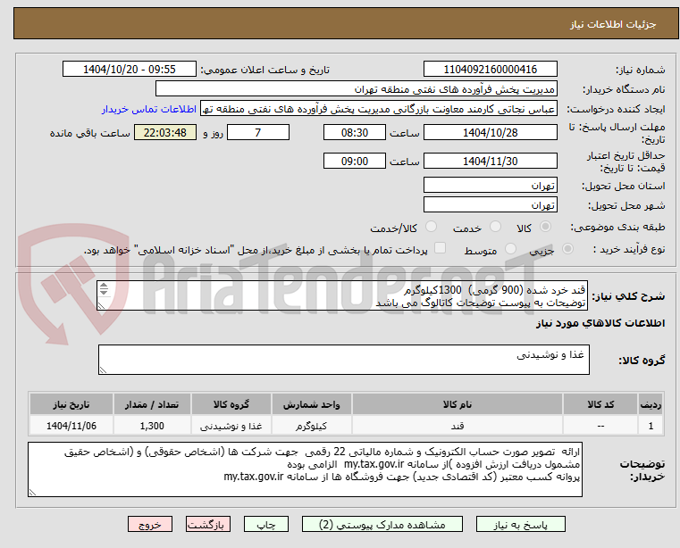This screenshot has height=548, width=680.
Task: Select the 'خدمت' radio button
Action: [495, 227]
